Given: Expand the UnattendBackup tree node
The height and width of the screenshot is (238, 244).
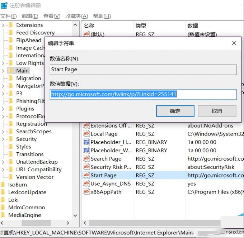Looking at the screenshot, I should (x=3, y=162).
